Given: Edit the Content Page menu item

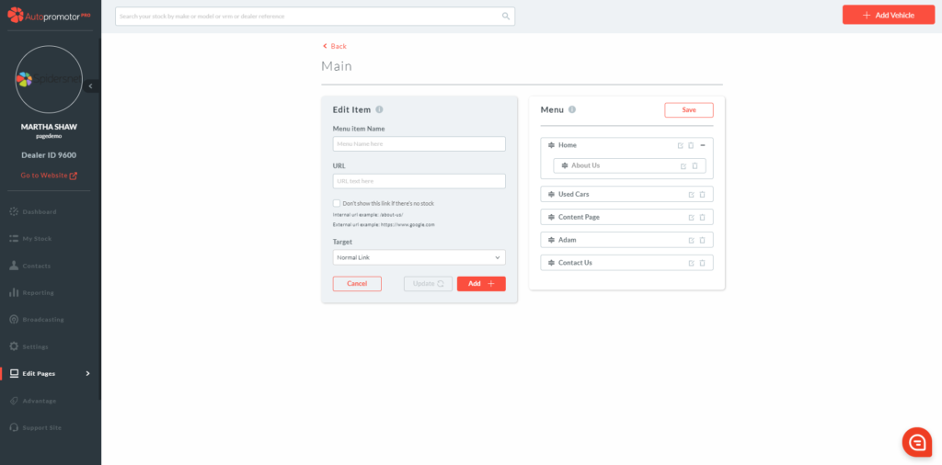Looking at the screenshot, I should click(x=691, y=218).
